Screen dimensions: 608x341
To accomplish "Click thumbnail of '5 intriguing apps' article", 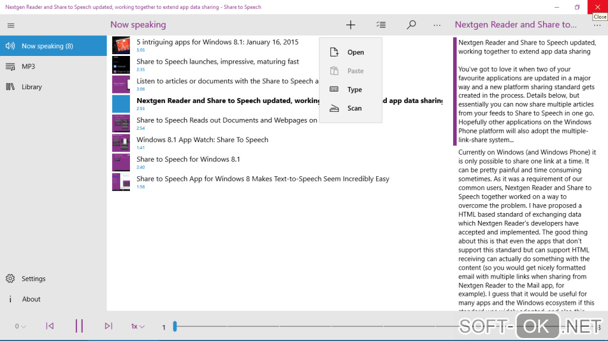I will tap(121, 45).
